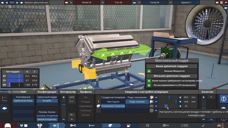Open the Family 46 name field

pos(155,2)
